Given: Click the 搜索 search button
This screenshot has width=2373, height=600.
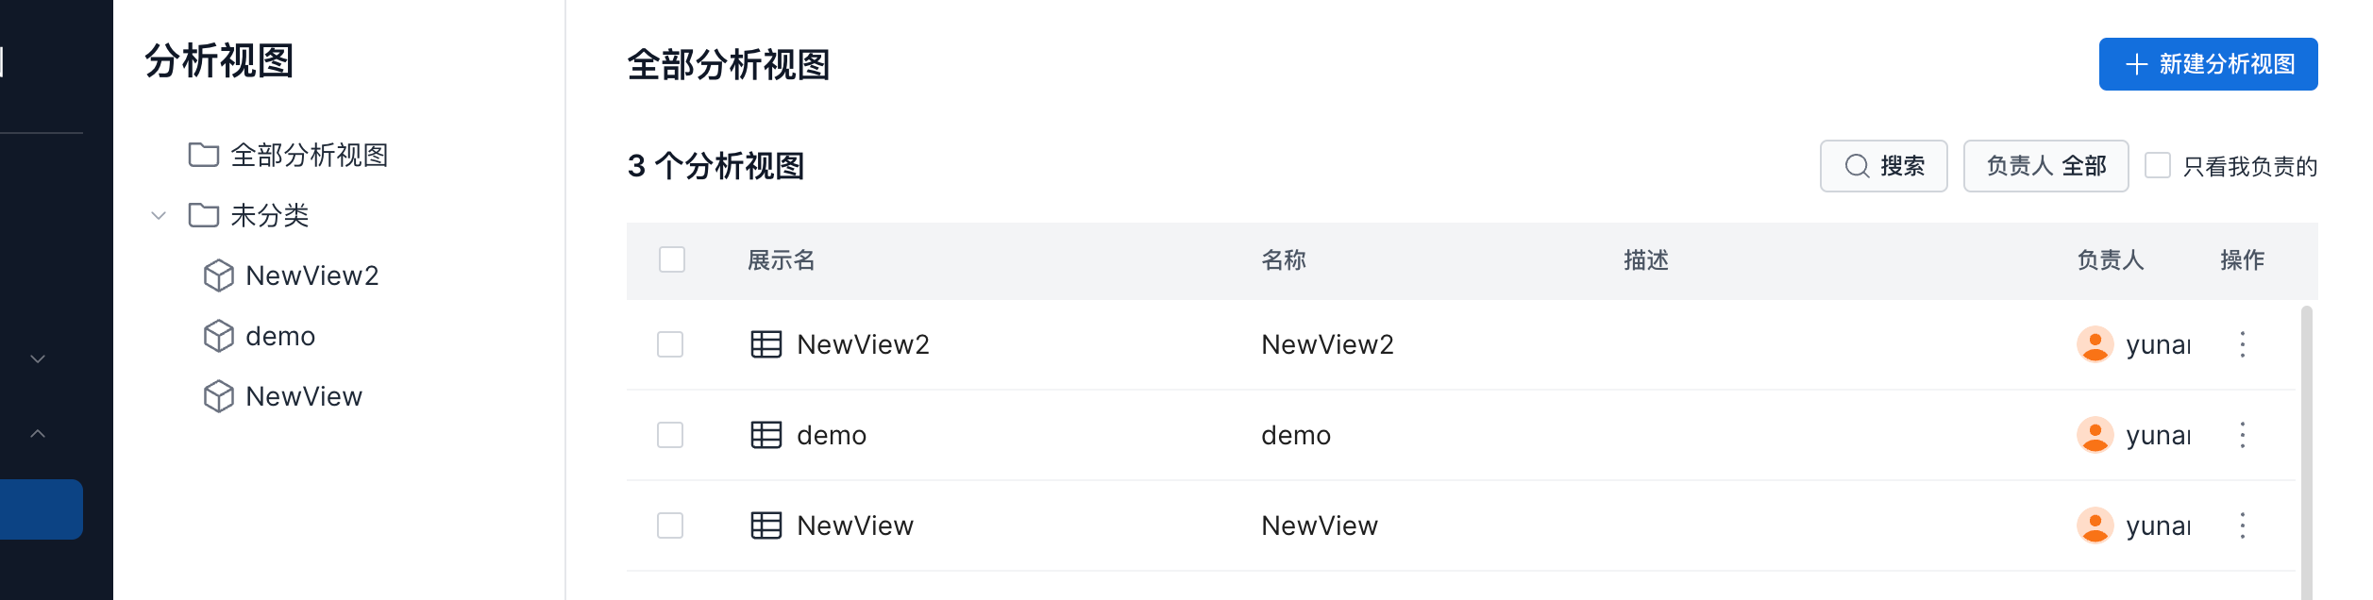Looking at the screenshot, I should pyautogui.click(x=1883, y=166).
